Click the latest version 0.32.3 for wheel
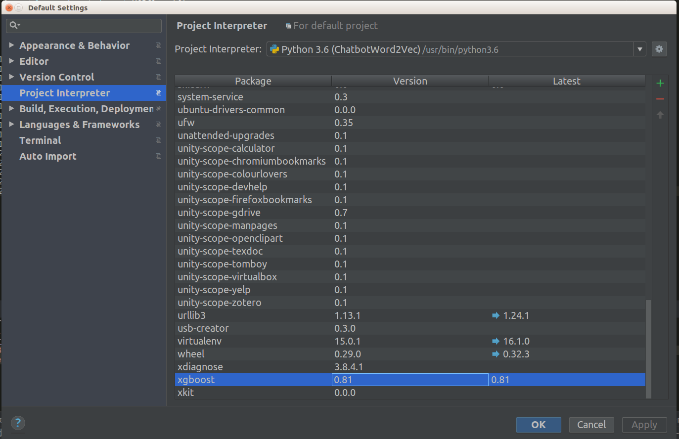 516,354
